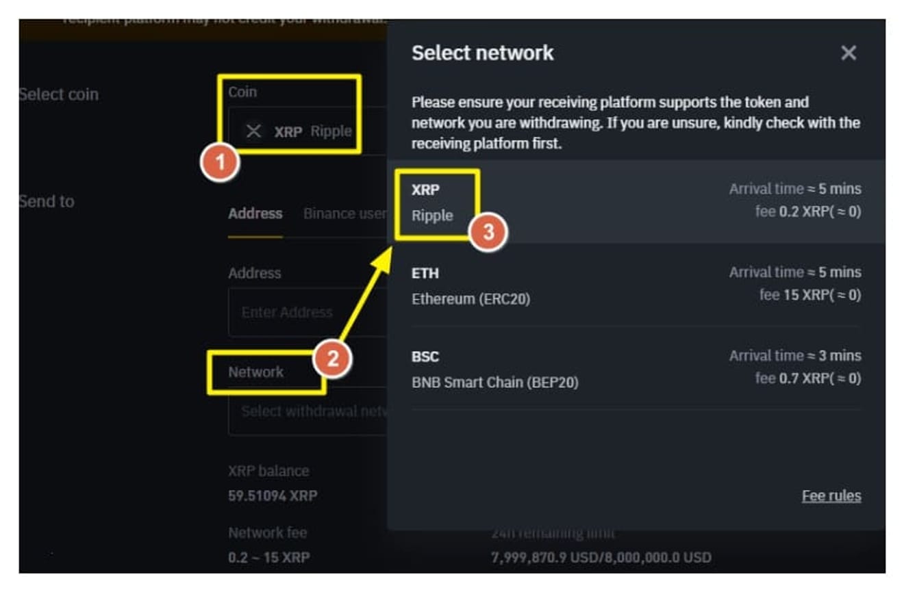Click the 24h remaining limit USD value
Viewport: 904px width, 592px height.
601,557
